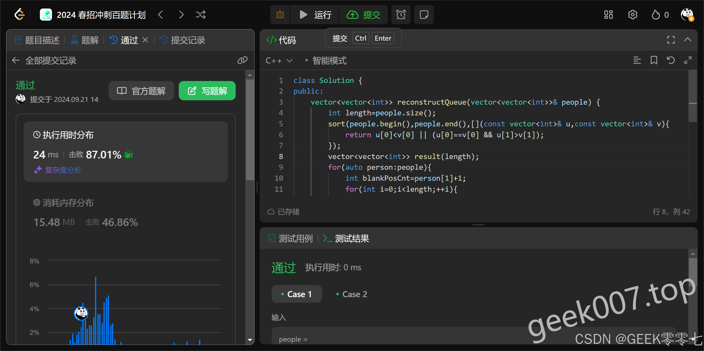This screenshot has height=351, width=704.
Task: Open the layout grid icon
Action: 608,15
